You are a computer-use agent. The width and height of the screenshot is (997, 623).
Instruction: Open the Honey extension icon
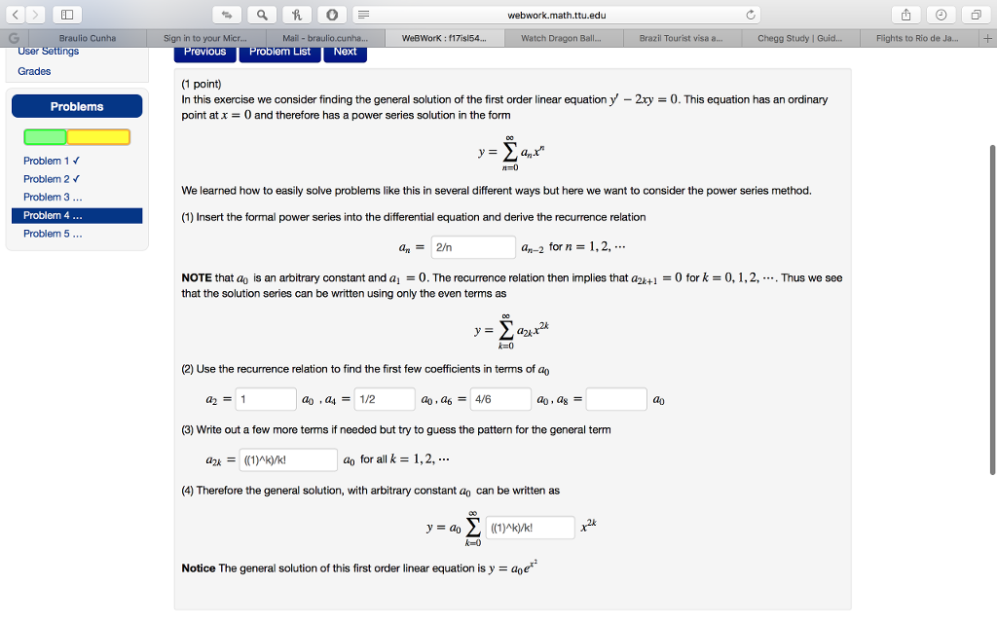pos(297,15)
